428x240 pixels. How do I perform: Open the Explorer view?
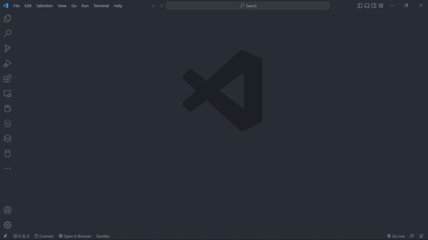[7, 18]
